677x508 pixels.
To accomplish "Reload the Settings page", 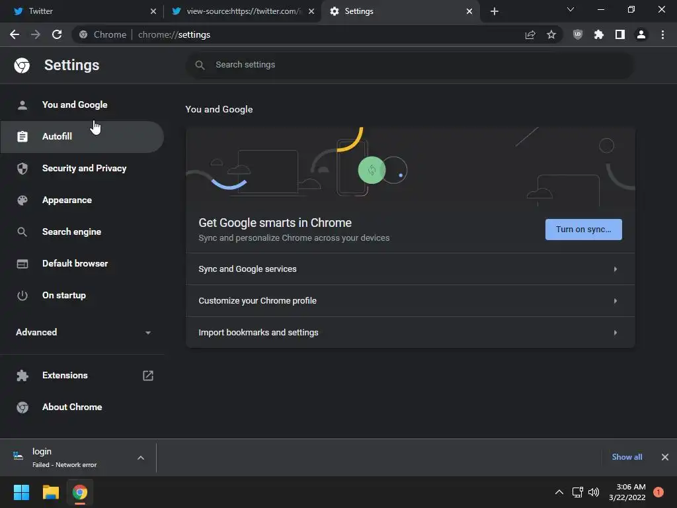I will [57, 34].
